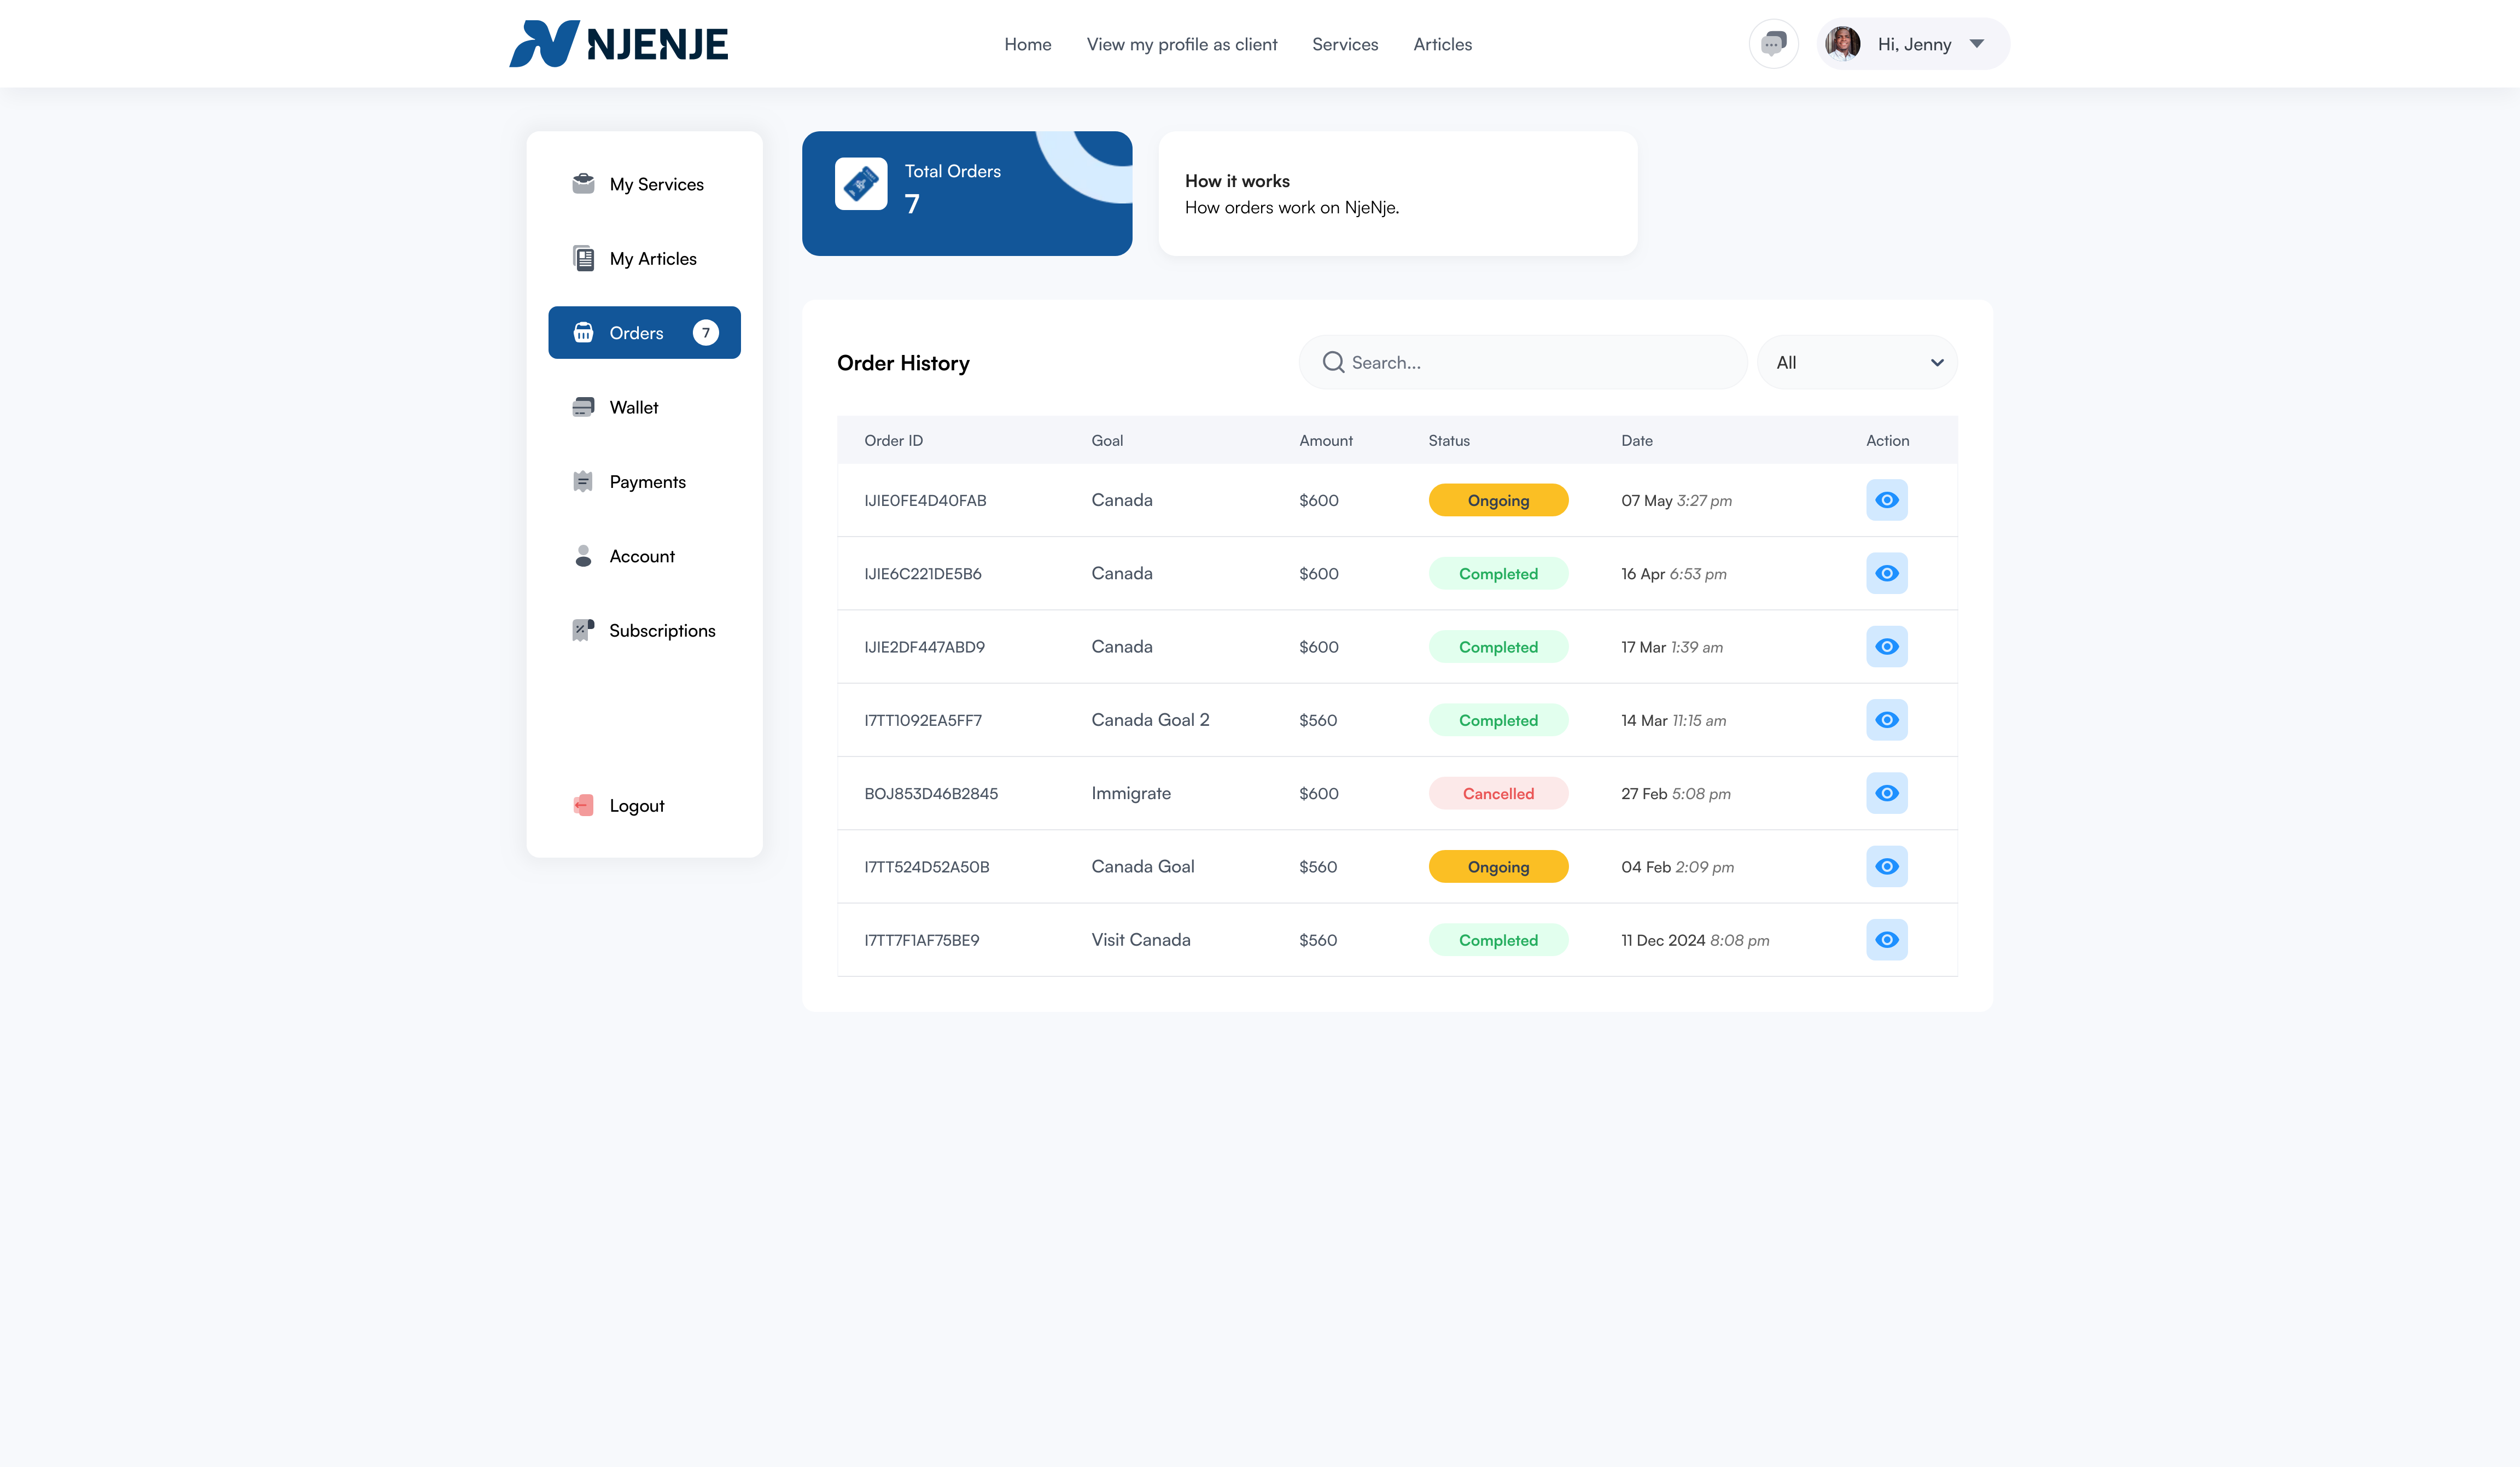Click the Subscriptions icon
Viewport: 2520px width, 1467px height.
pyautogui.click(x=583, y=630)
